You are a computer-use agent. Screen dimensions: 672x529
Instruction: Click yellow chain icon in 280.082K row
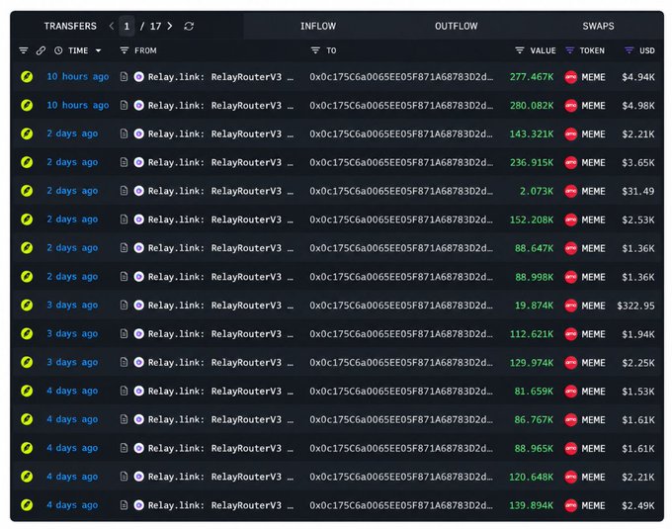pyautogui.click(x=27, y=106)
